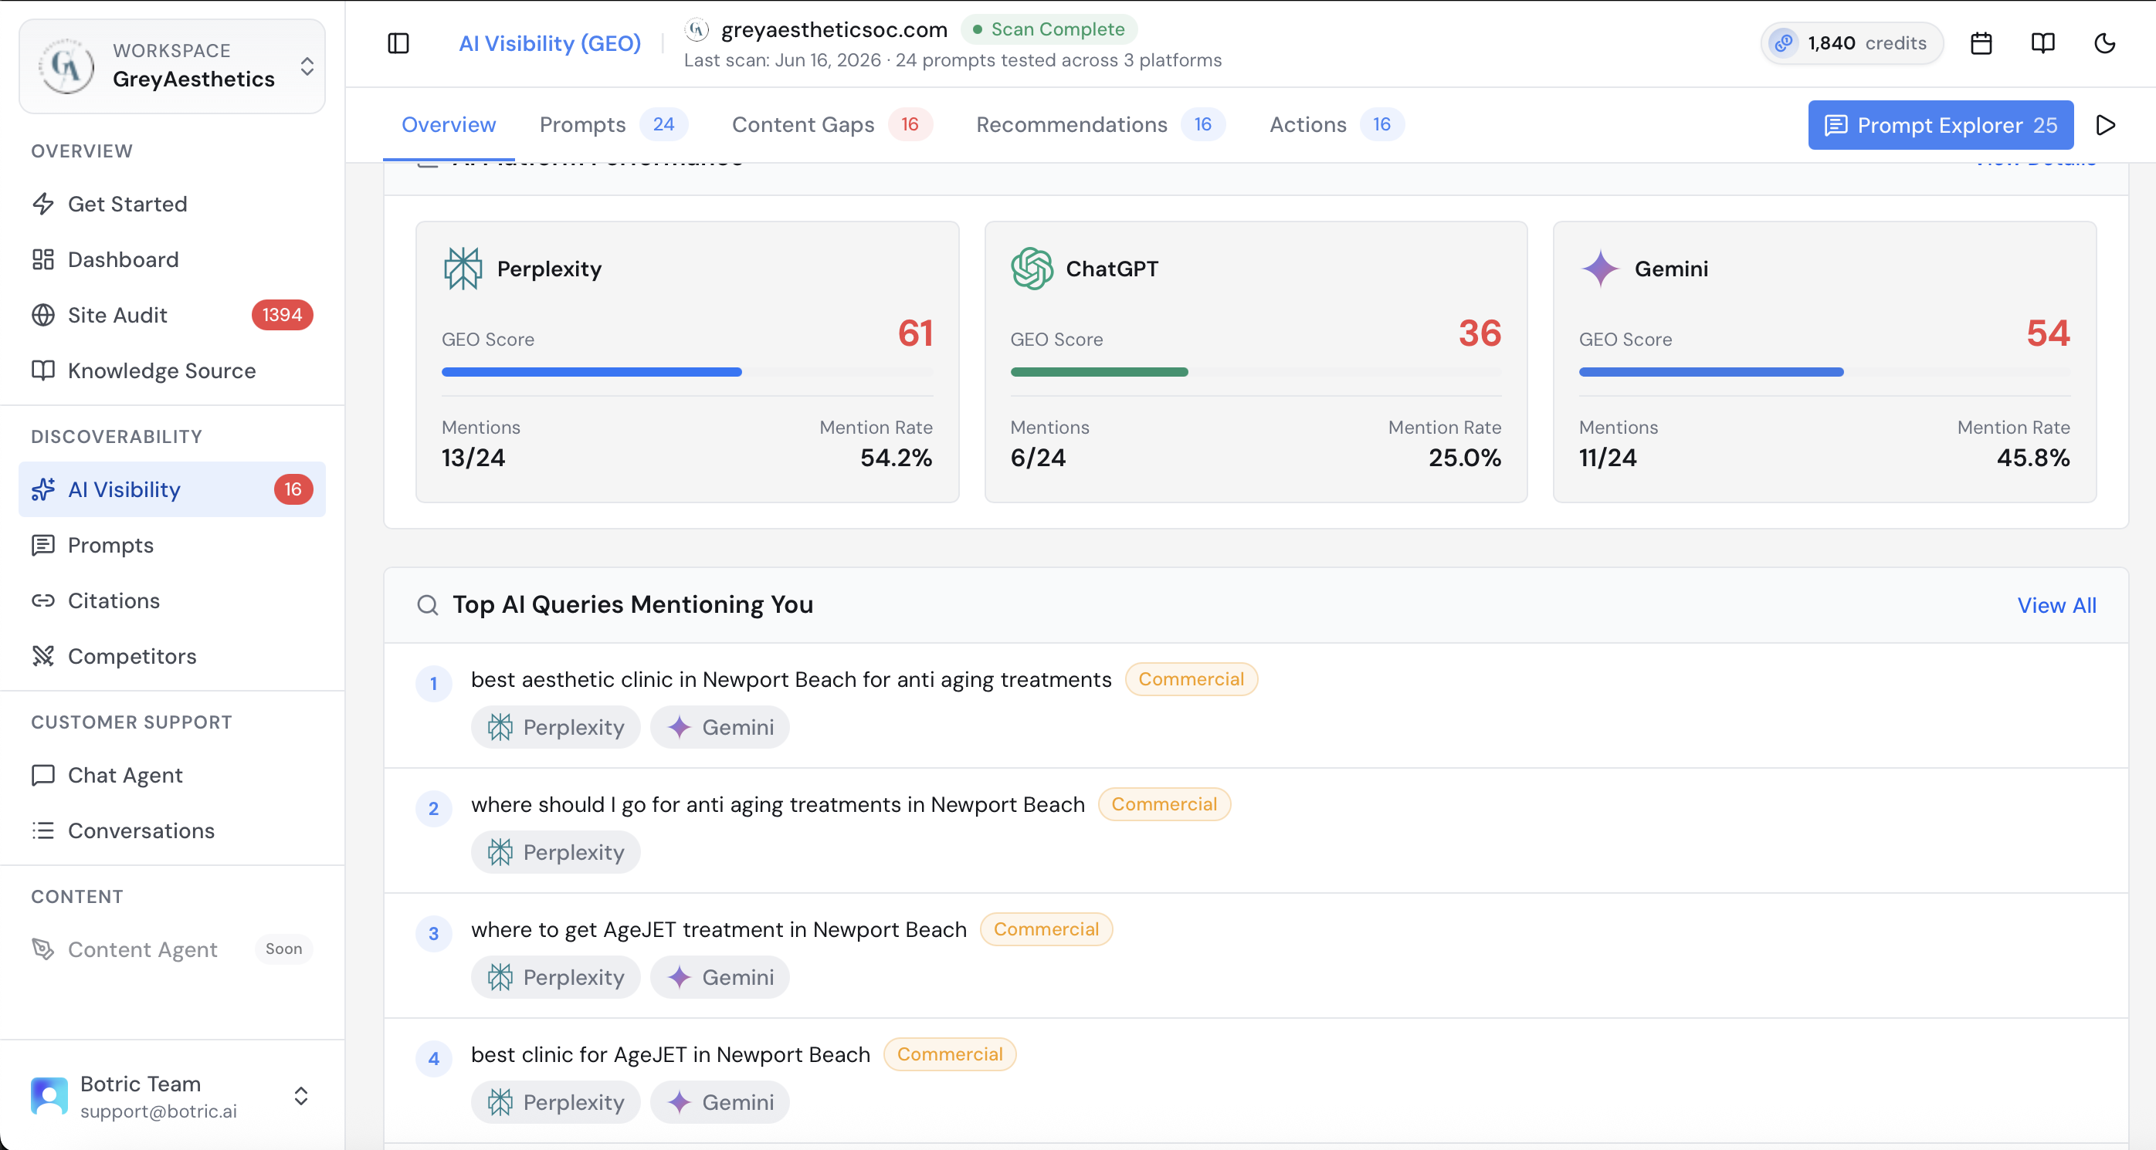The width and height of the screenshot is (2156, 1150).
Task: Open Conversations in sidebar
Action: tap(171, 830)
